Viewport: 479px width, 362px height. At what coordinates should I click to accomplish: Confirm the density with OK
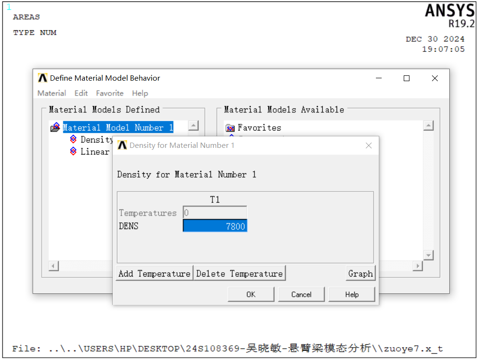(251, 294)
